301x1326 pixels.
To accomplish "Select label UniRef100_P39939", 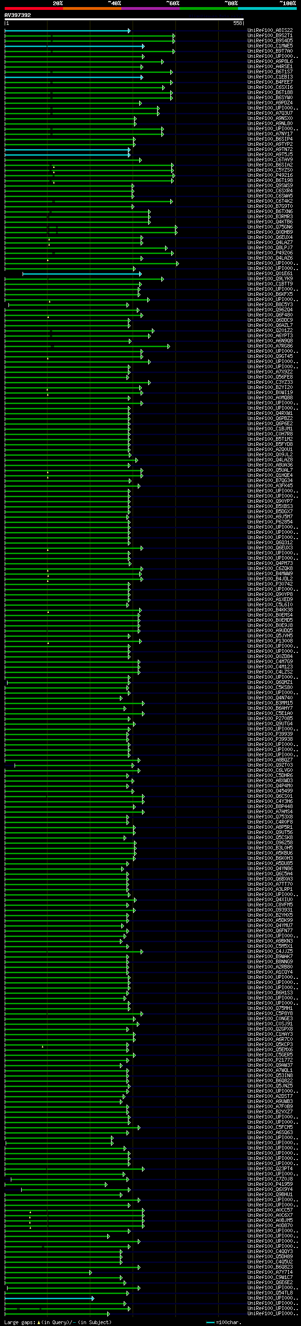I will 270,734.
